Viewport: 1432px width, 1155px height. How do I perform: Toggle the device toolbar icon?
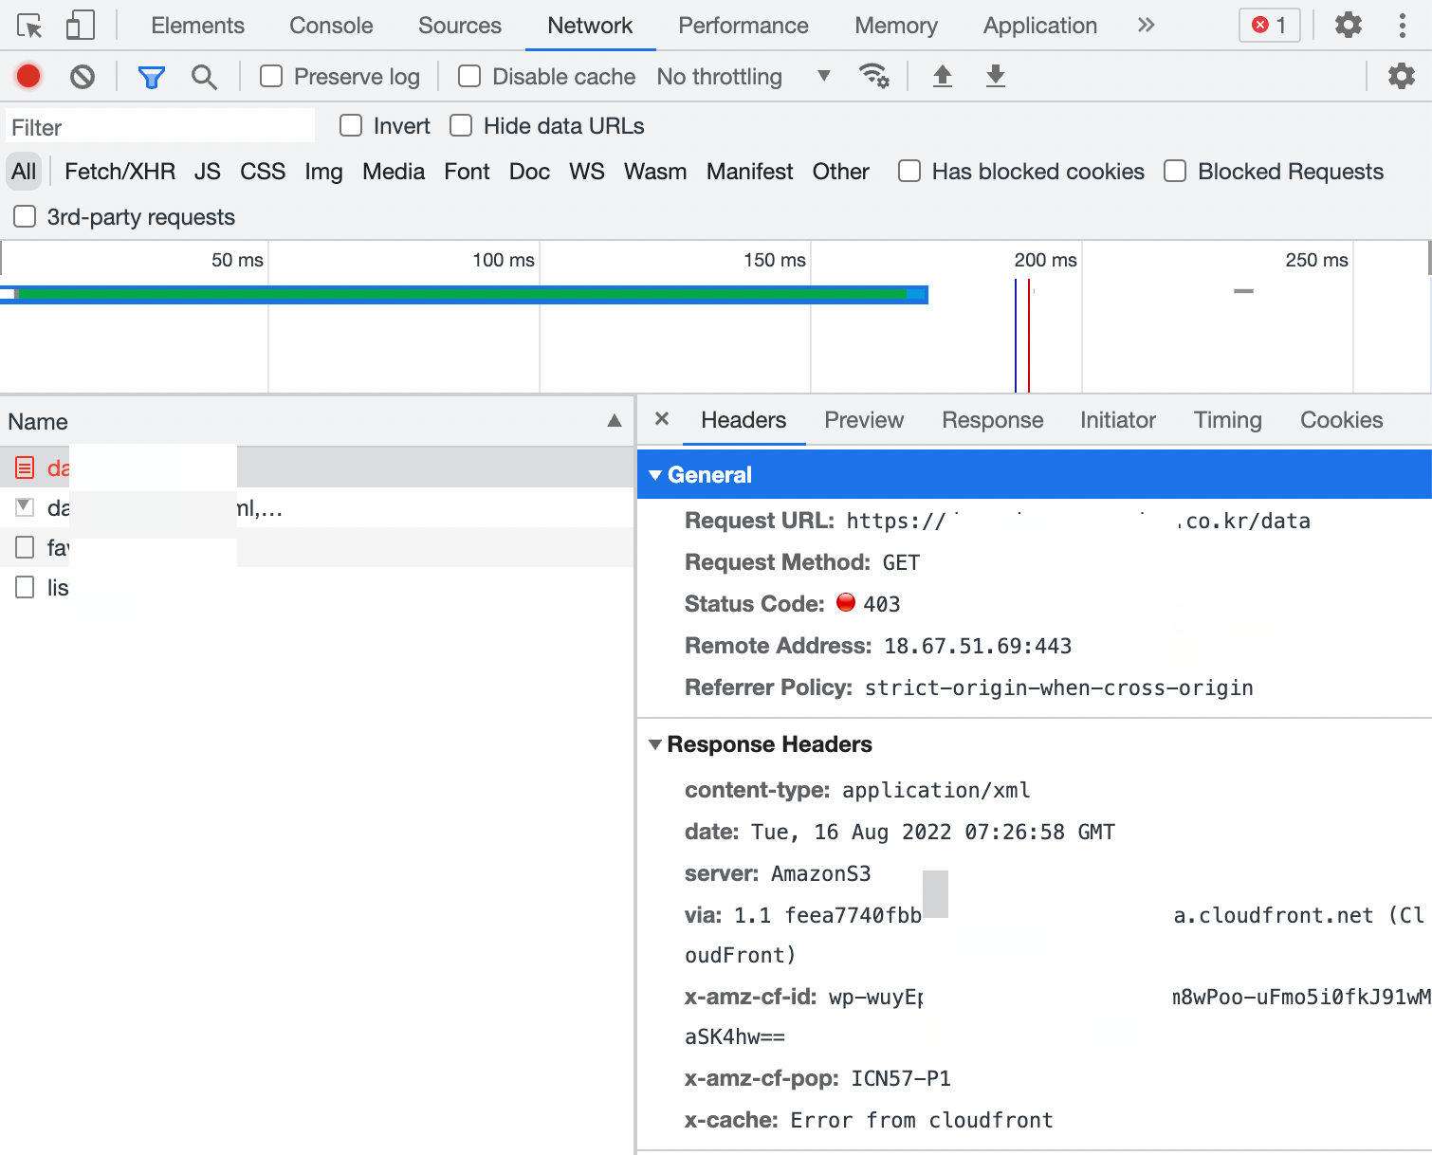pyautogui.click(x=81, y=26)
